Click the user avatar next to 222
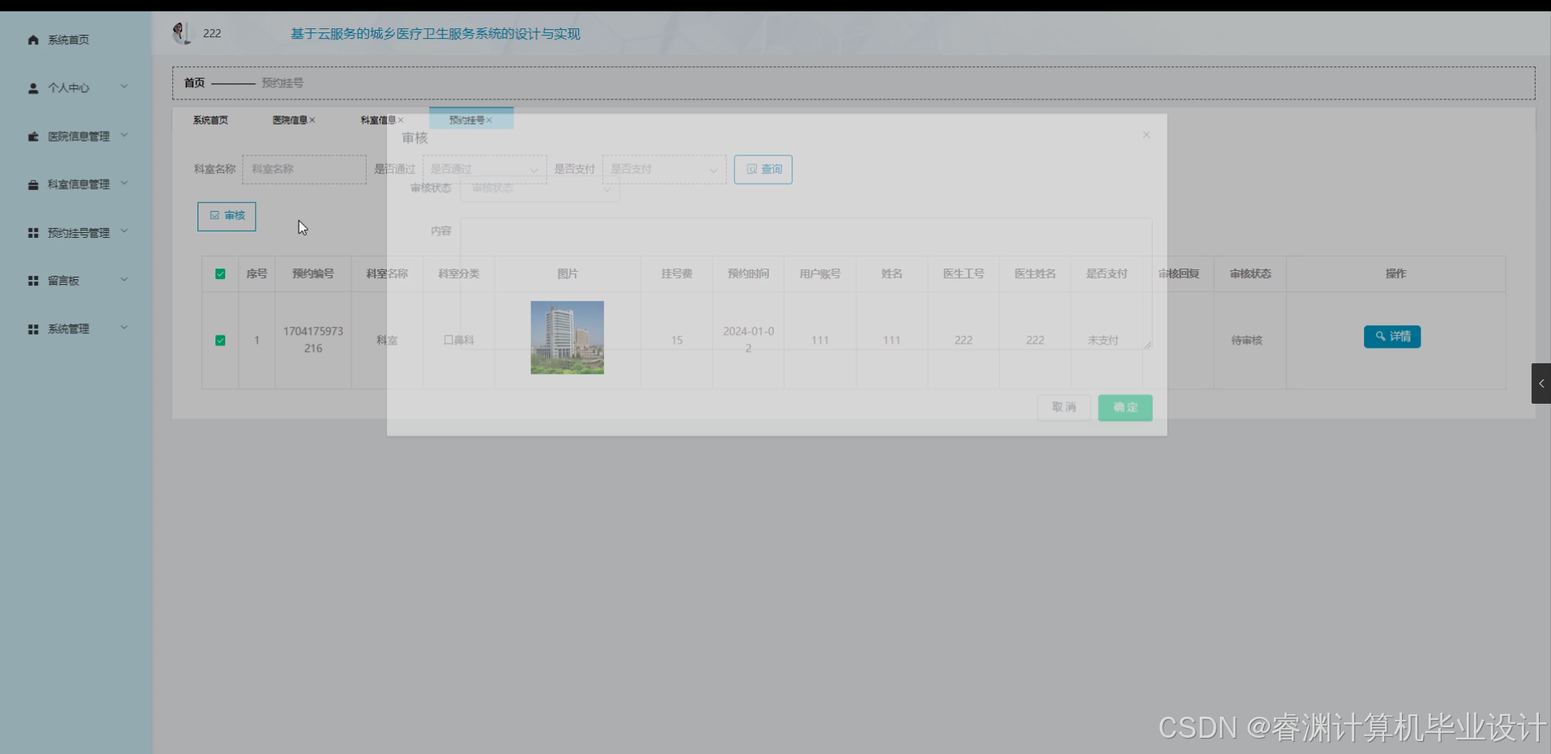The height and width of the screenshot is (754, 1551). [x=181, y=33]
